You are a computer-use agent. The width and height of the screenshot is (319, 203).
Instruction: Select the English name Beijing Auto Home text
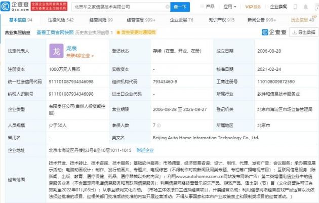pos(206,138)
